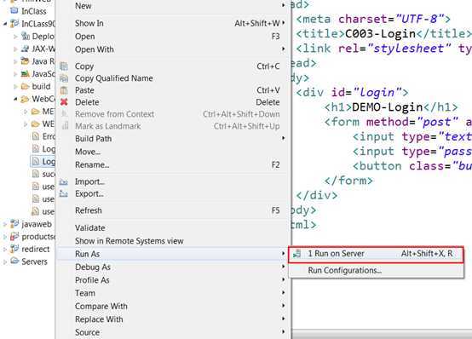Screen dimensions: 472x339
Task: Select Validate in the context menu
Action: (173, 228)
